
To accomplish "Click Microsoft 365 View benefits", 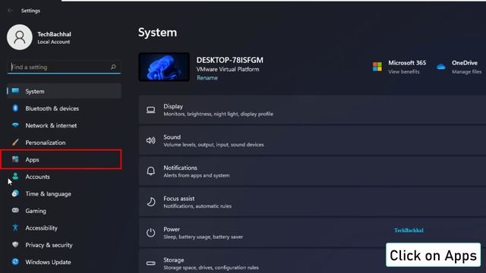I will click(x=403, y=71).
